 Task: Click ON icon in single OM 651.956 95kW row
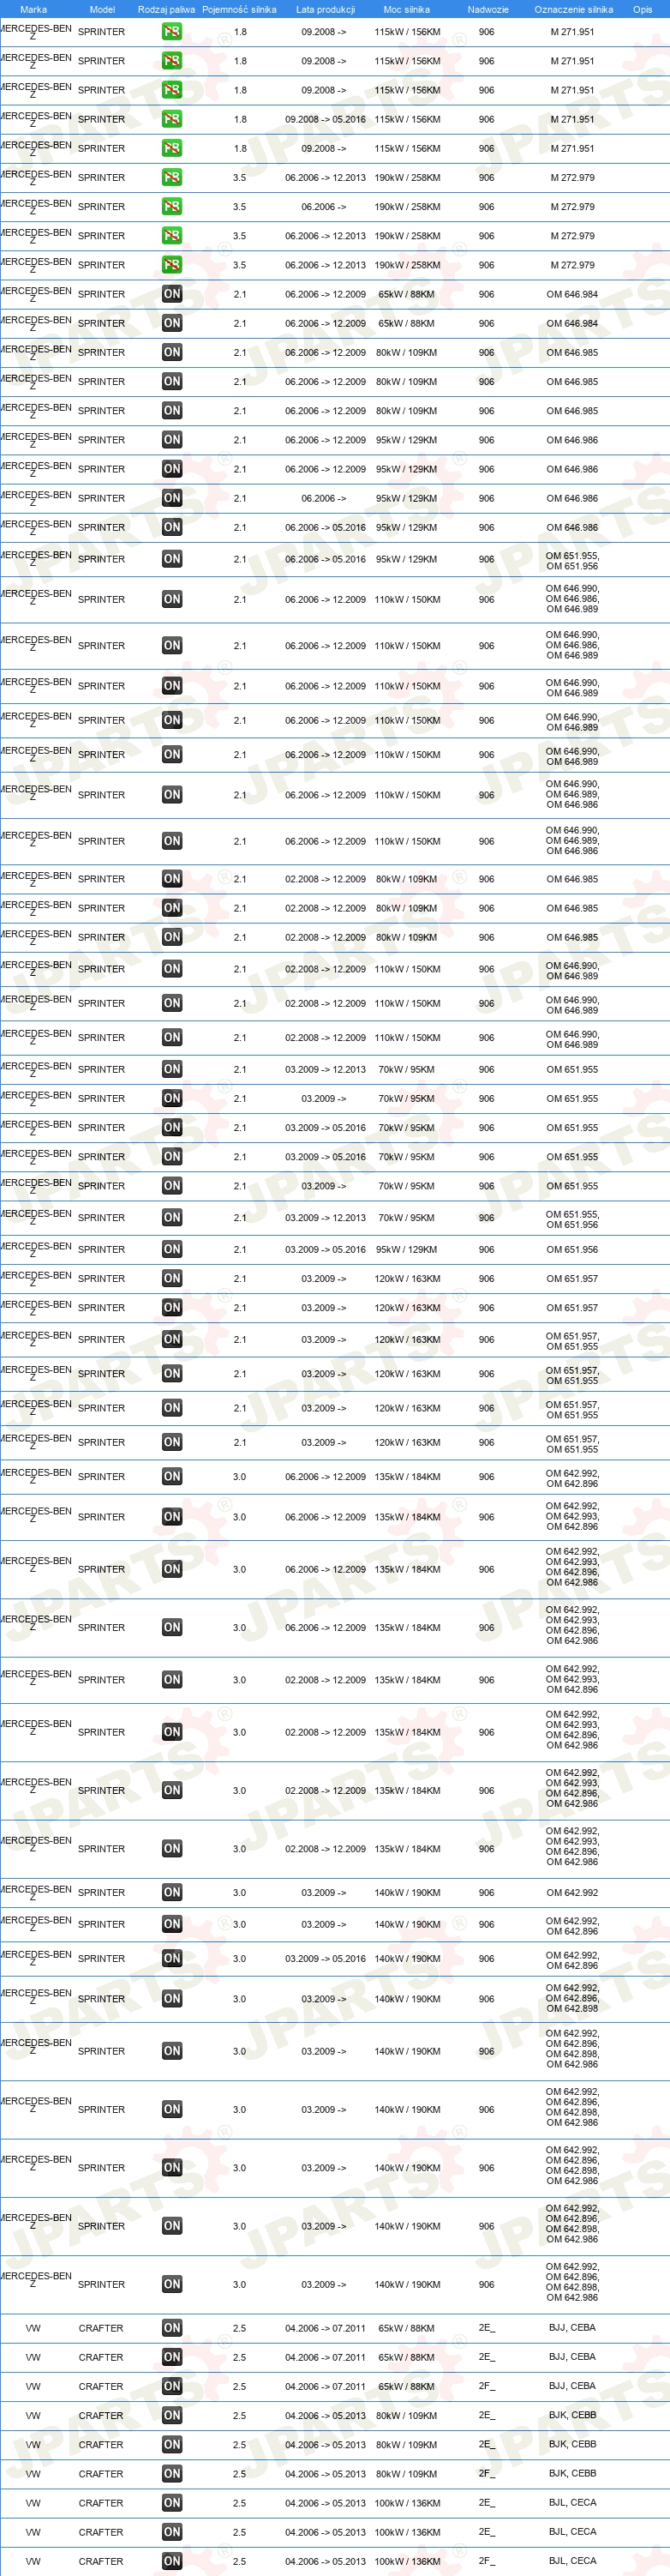[x=171, y=1249]
